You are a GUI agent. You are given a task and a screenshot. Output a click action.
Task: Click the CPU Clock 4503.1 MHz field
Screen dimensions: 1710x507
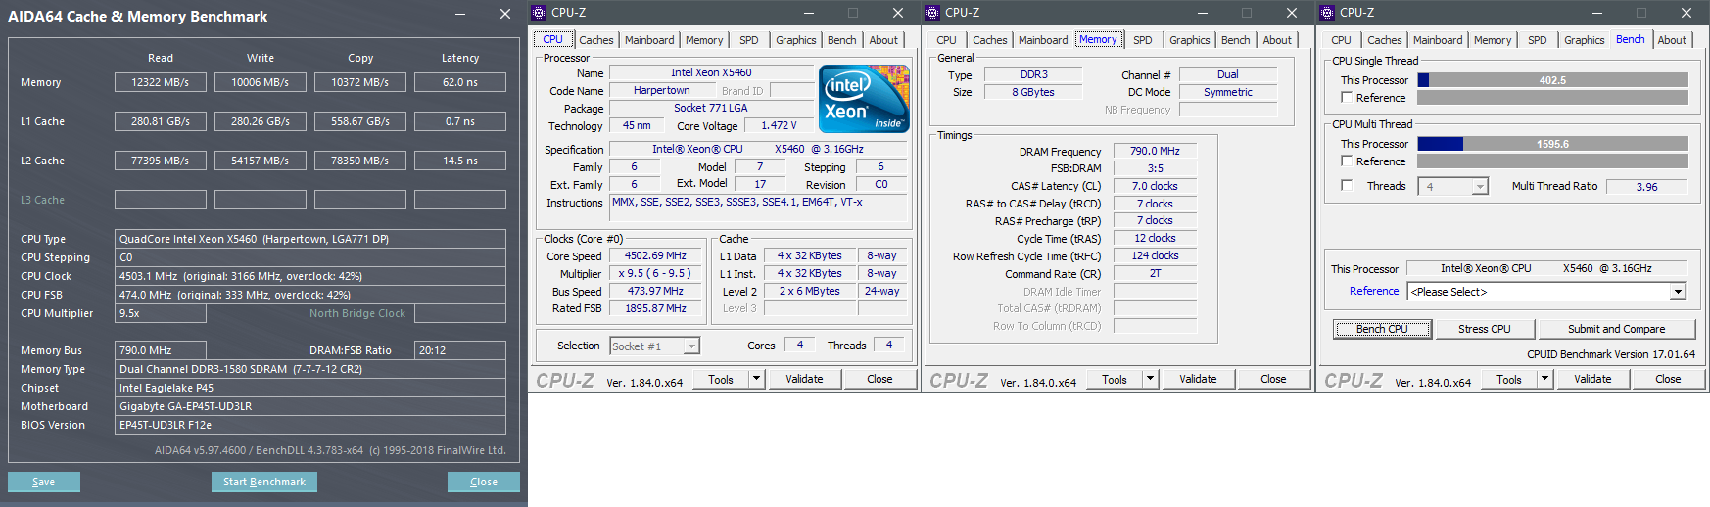click(310, 276)
